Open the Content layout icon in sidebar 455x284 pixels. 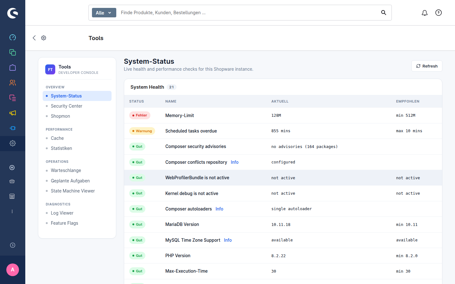pos(13,98)
